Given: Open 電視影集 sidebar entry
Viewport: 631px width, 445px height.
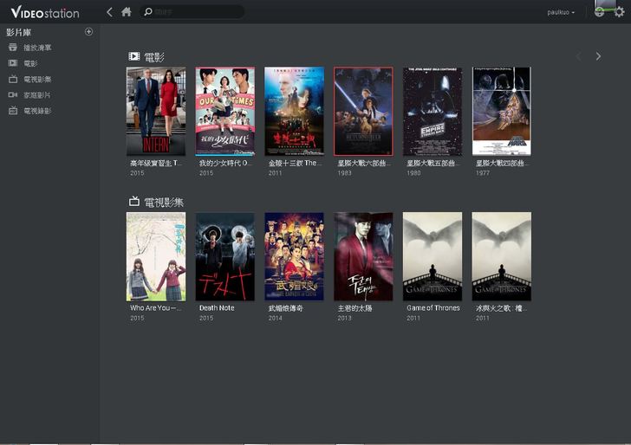Looking at the screenshot, I should [37, 79].
